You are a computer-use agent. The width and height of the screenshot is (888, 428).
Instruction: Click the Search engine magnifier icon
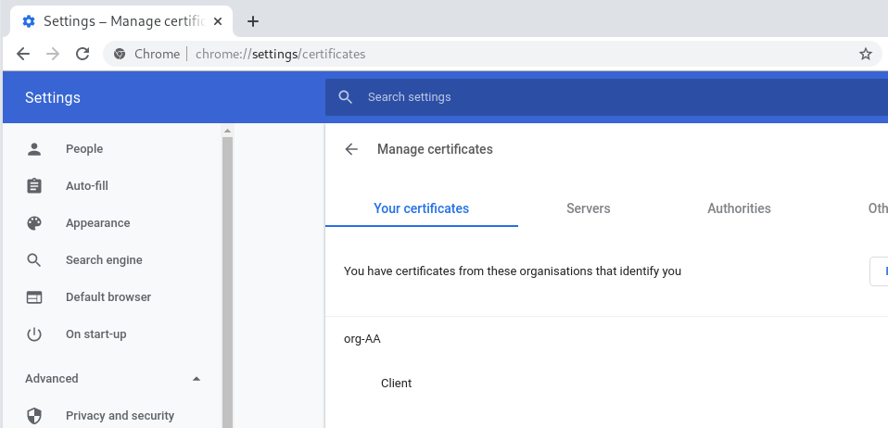(x=34, y=259)
